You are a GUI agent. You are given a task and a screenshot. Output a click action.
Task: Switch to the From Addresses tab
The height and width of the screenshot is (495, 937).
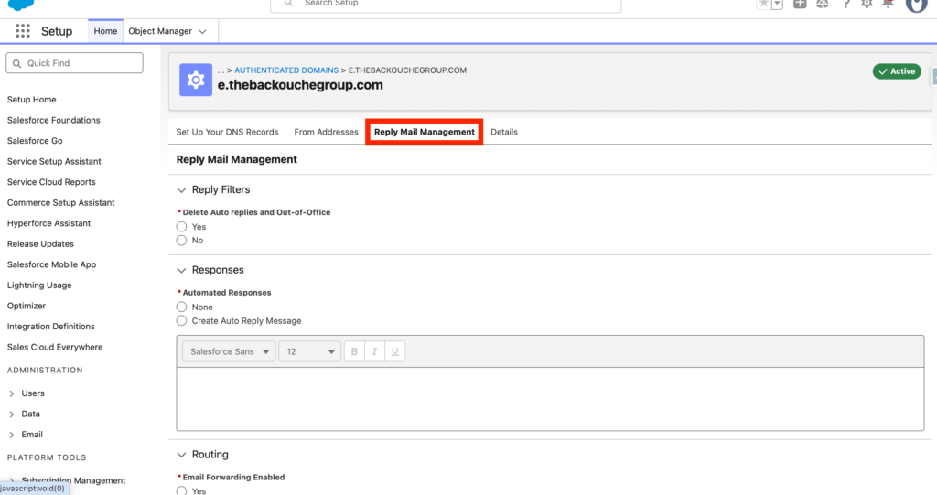[x=326, y=132]
